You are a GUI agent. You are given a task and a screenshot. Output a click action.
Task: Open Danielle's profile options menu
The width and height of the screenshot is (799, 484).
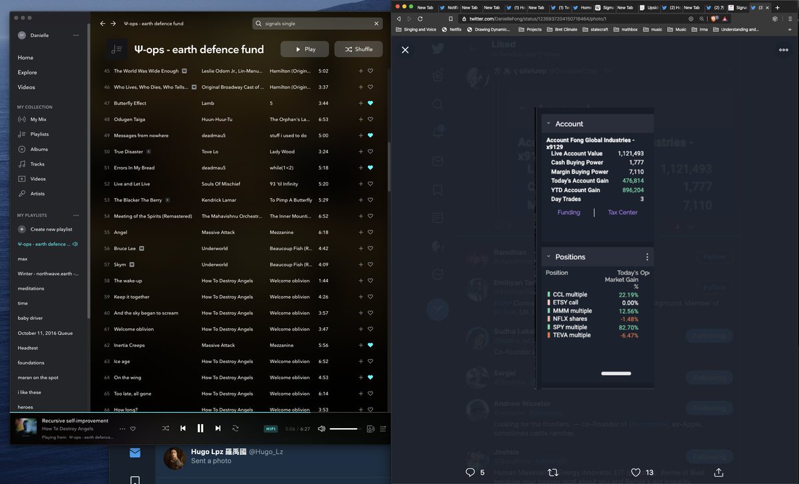(76, 35)
